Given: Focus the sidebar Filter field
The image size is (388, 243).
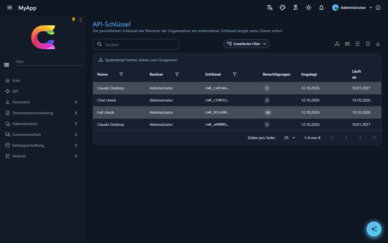Looking at the screenshot, I should [50, 62].
